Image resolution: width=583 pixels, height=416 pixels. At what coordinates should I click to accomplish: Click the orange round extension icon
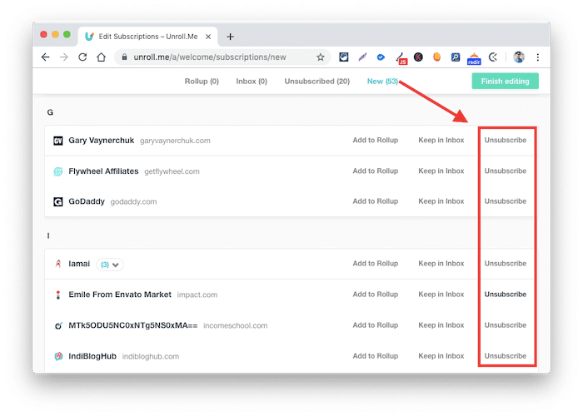click(x=437, y=57)
